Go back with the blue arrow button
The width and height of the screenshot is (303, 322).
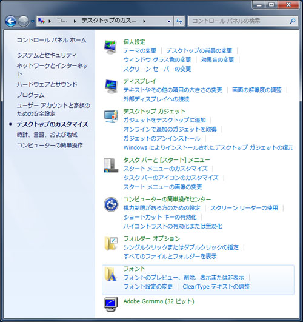click(11, 21)
